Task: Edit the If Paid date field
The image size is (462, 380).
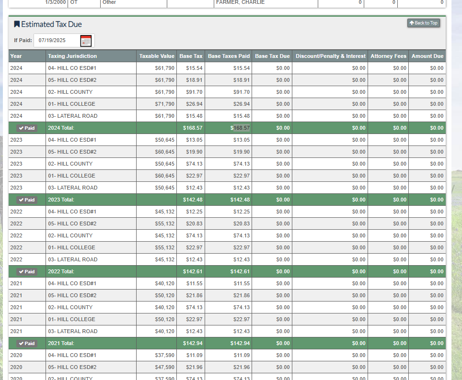Action: coord(55,40)
